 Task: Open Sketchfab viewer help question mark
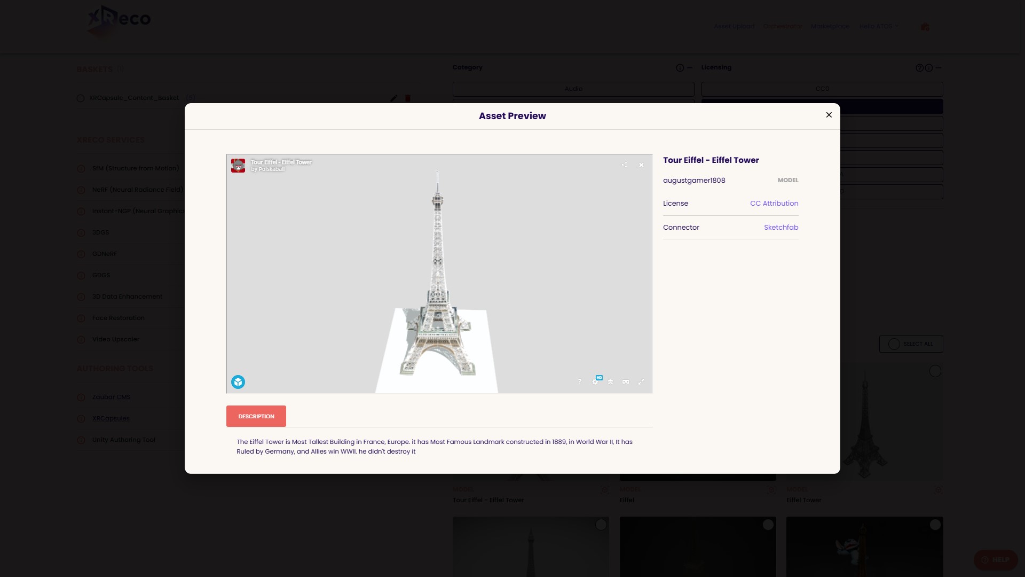(x=580, y=381)
